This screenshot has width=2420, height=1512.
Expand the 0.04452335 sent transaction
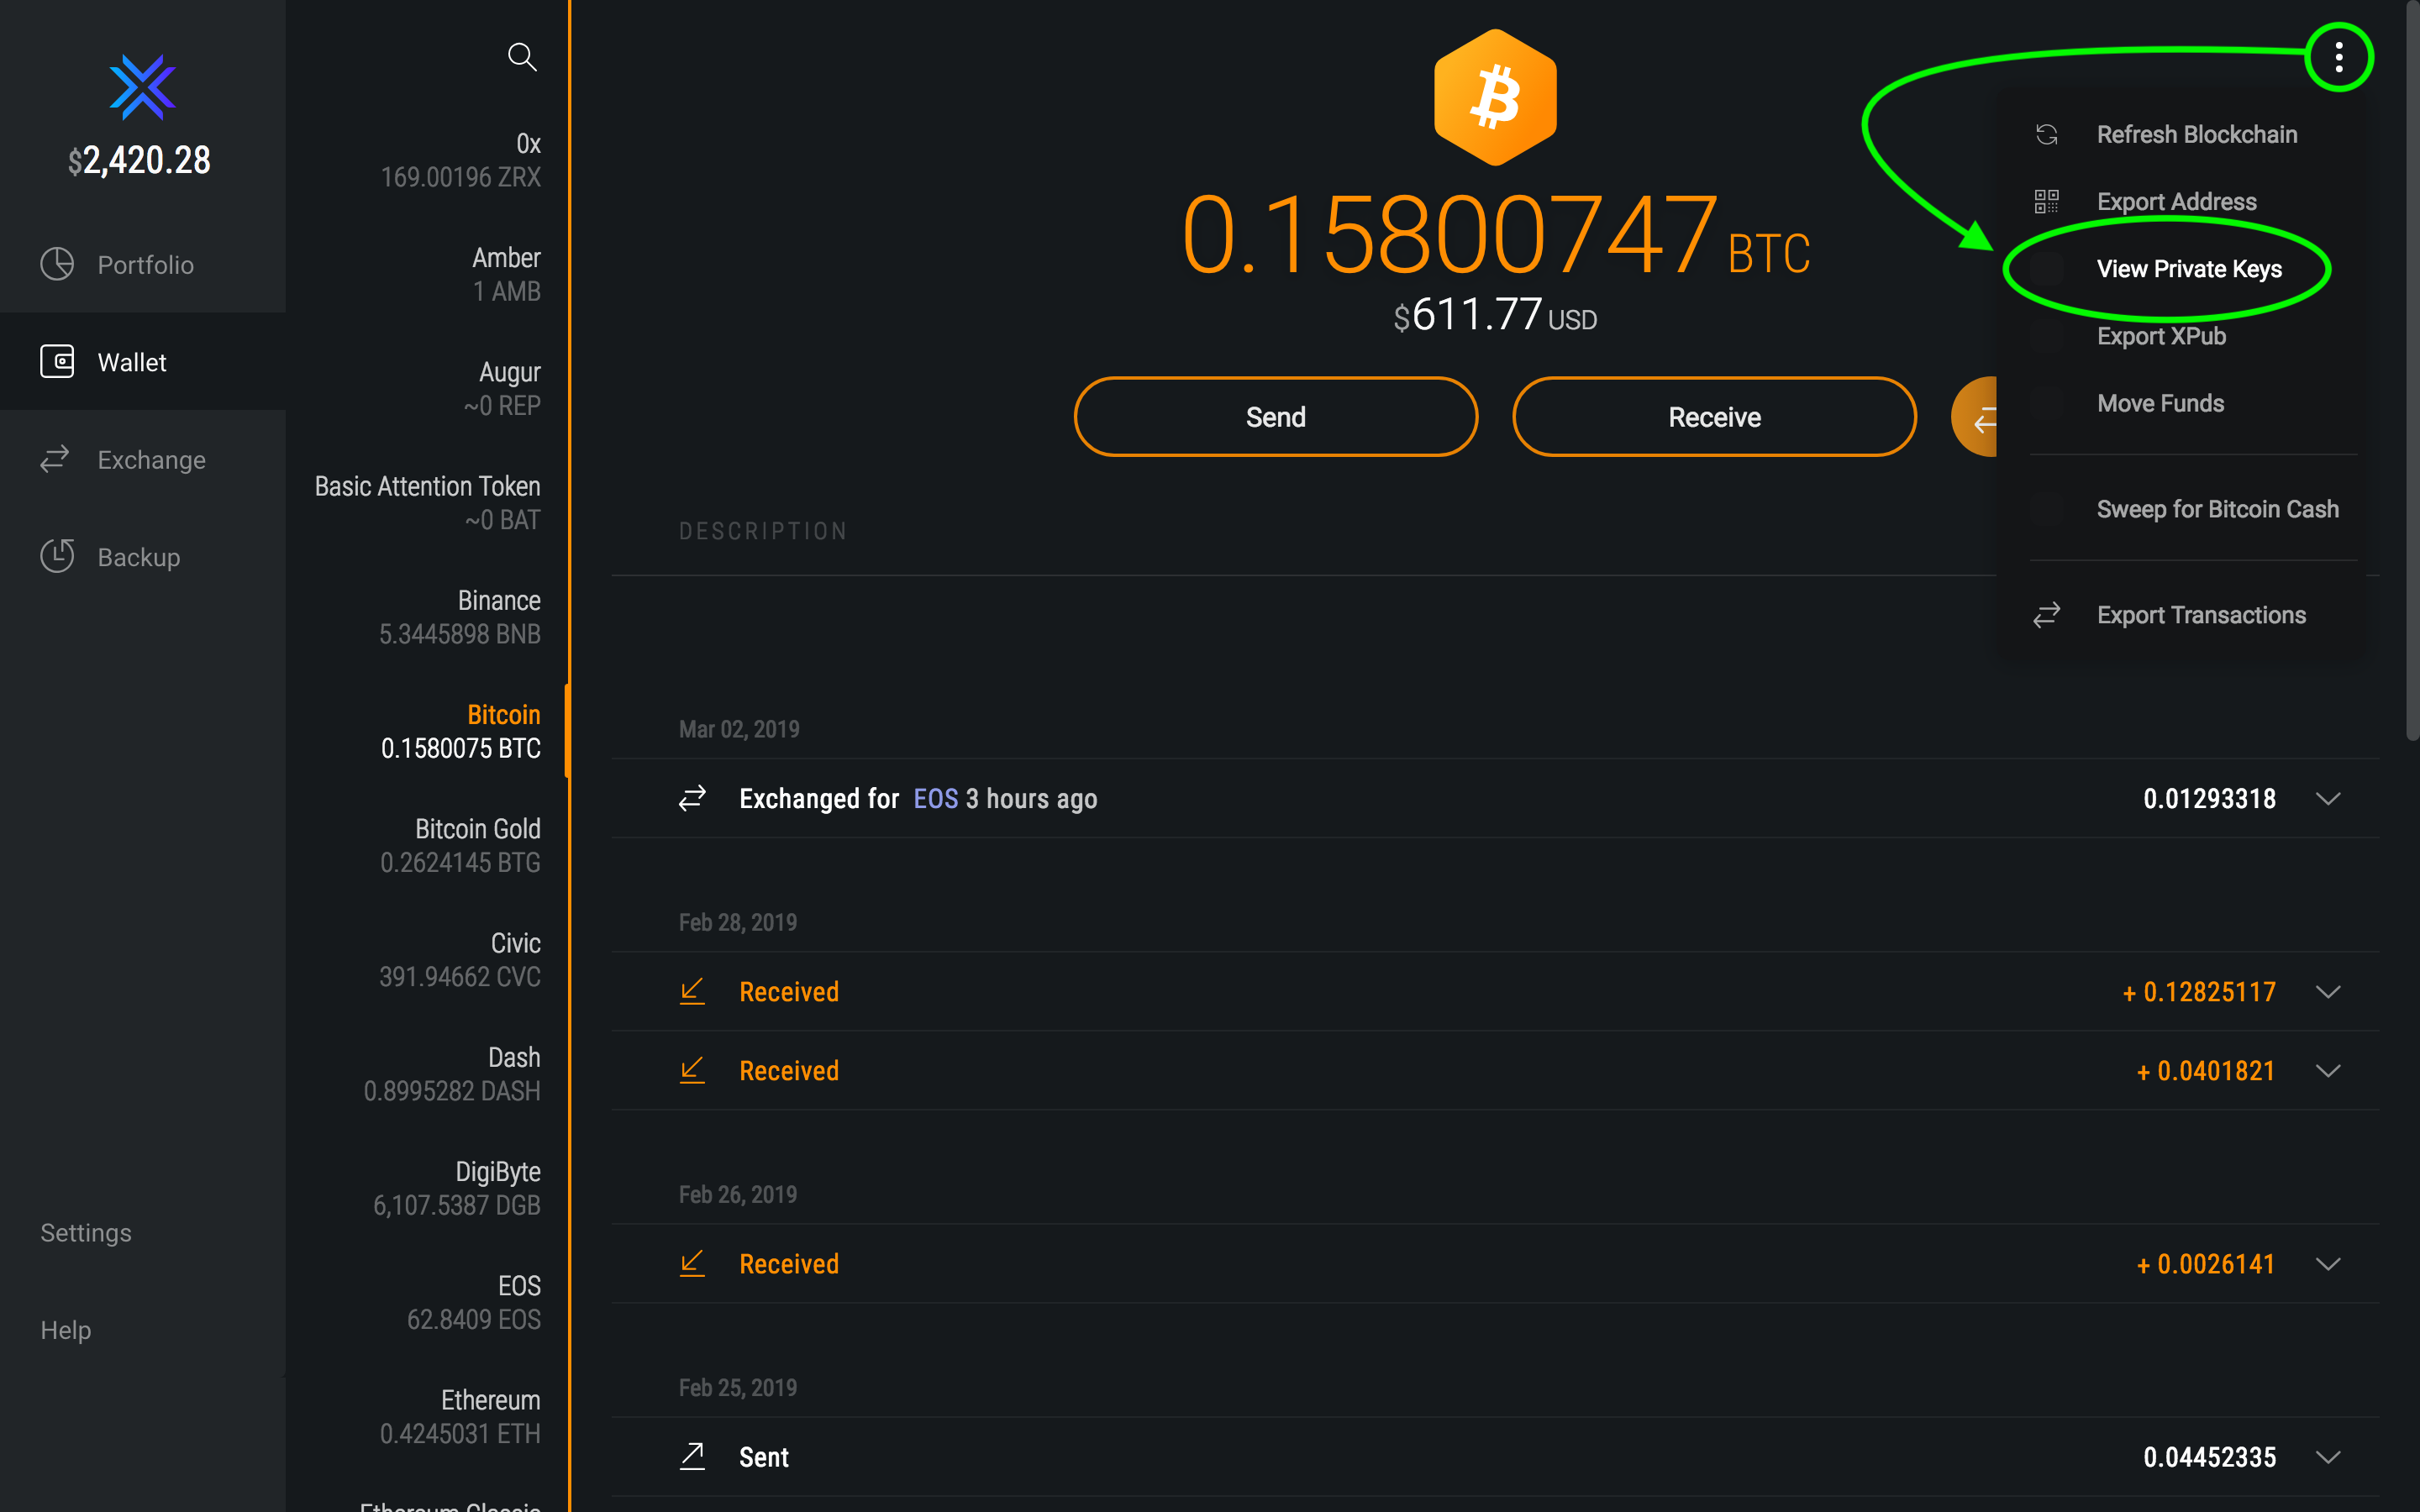(2328, 1456)
